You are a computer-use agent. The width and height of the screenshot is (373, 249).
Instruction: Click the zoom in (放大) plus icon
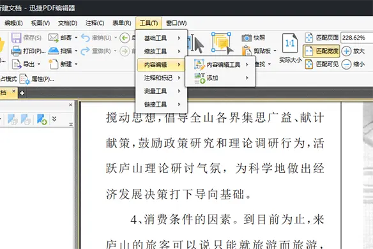coord(346,51)
